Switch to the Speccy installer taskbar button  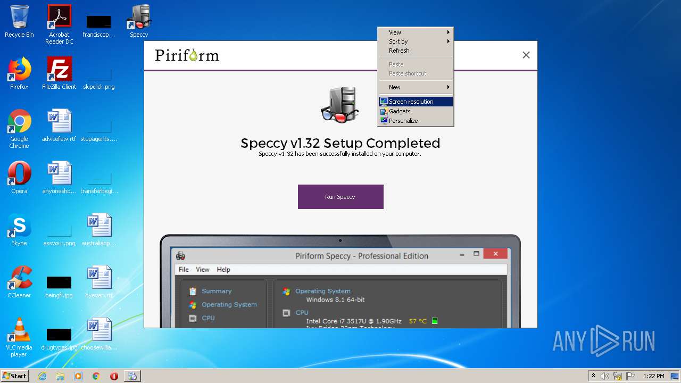pyautogui.click(x=132, y=376)
